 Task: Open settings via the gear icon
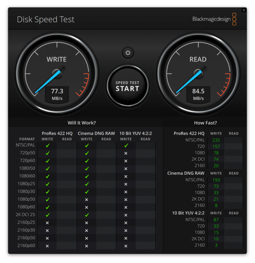coord(128,53)
